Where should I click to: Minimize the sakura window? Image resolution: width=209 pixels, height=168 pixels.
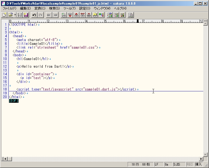coord(196,4)
